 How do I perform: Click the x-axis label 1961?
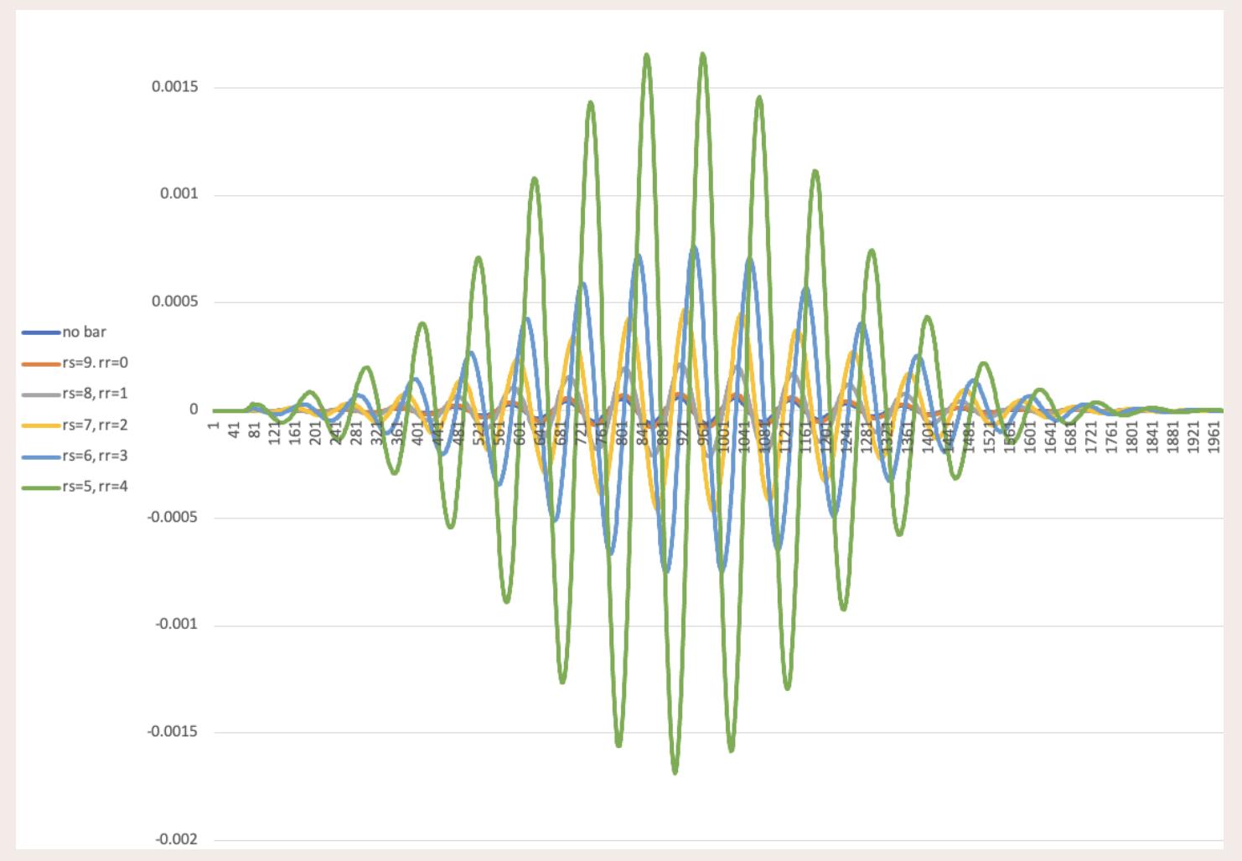pyautogui.click(x=1214, y=436)
